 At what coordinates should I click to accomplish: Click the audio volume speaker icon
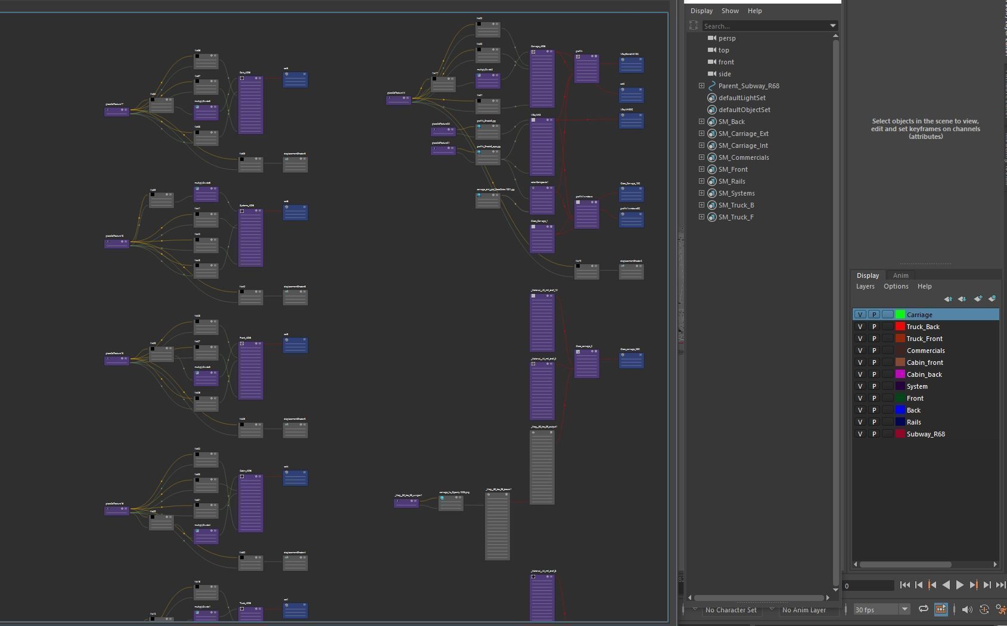966,609
